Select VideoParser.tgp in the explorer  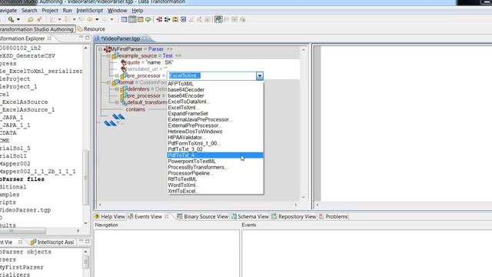[25, 210]
